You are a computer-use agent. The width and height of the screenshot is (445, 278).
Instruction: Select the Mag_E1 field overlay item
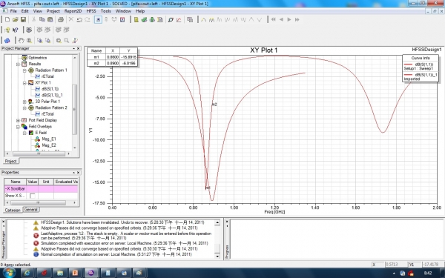pos(49,139)
